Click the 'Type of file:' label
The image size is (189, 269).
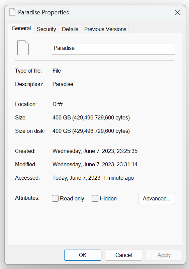tap(28, 71)
